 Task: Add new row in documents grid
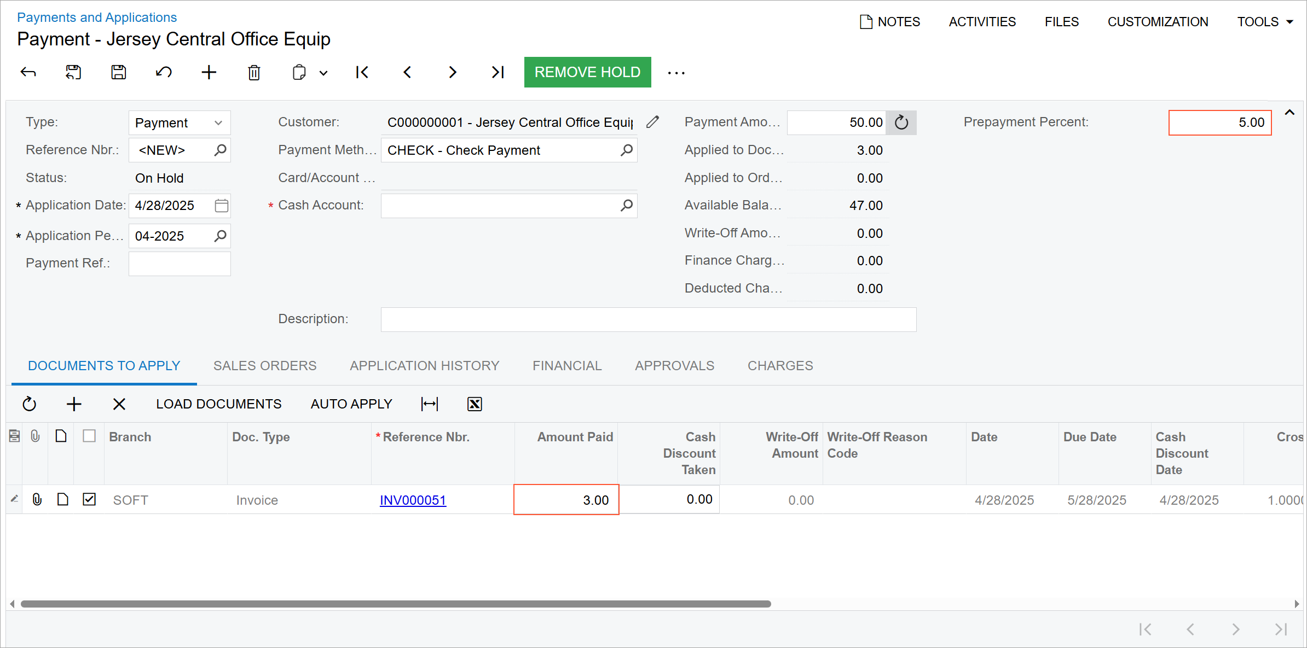74,404
